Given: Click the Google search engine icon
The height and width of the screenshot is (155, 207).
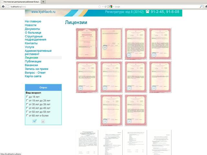Looking at the screenshot, I should [111, 6].
